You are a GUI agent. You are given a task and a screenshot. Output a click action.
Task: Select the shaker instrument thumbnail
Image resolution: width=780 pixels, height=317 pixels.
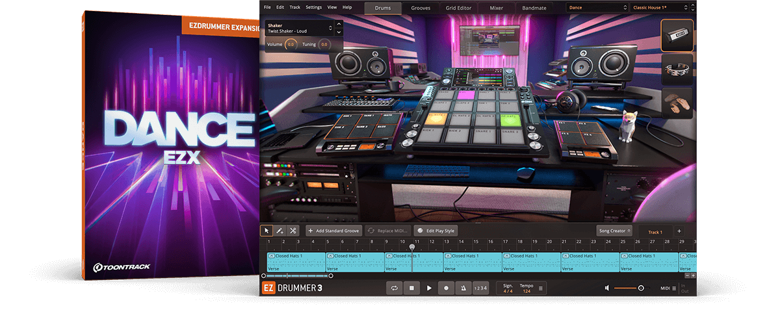point(677,35)
